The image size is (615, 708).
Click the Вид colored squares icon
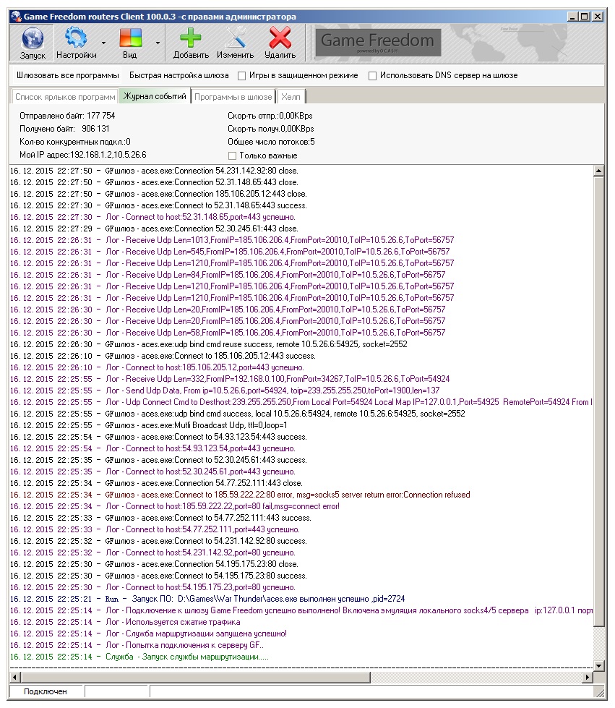click(x=130, y=38)
